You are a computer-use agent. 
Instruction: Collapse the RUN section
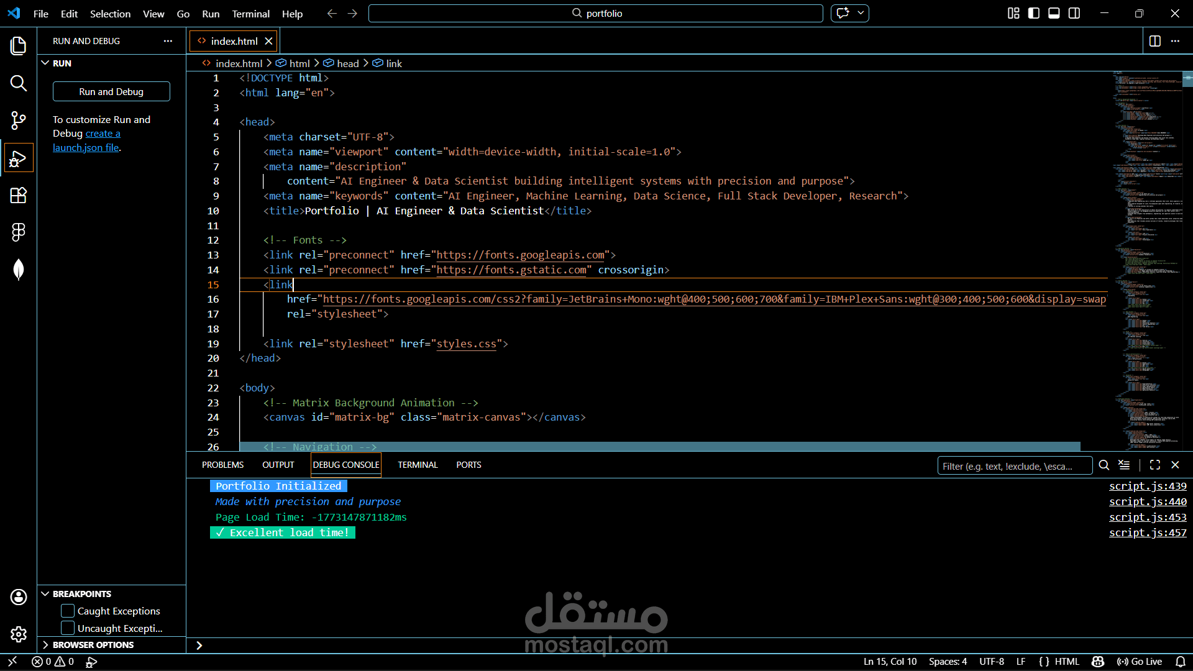[x=62, y=63]
